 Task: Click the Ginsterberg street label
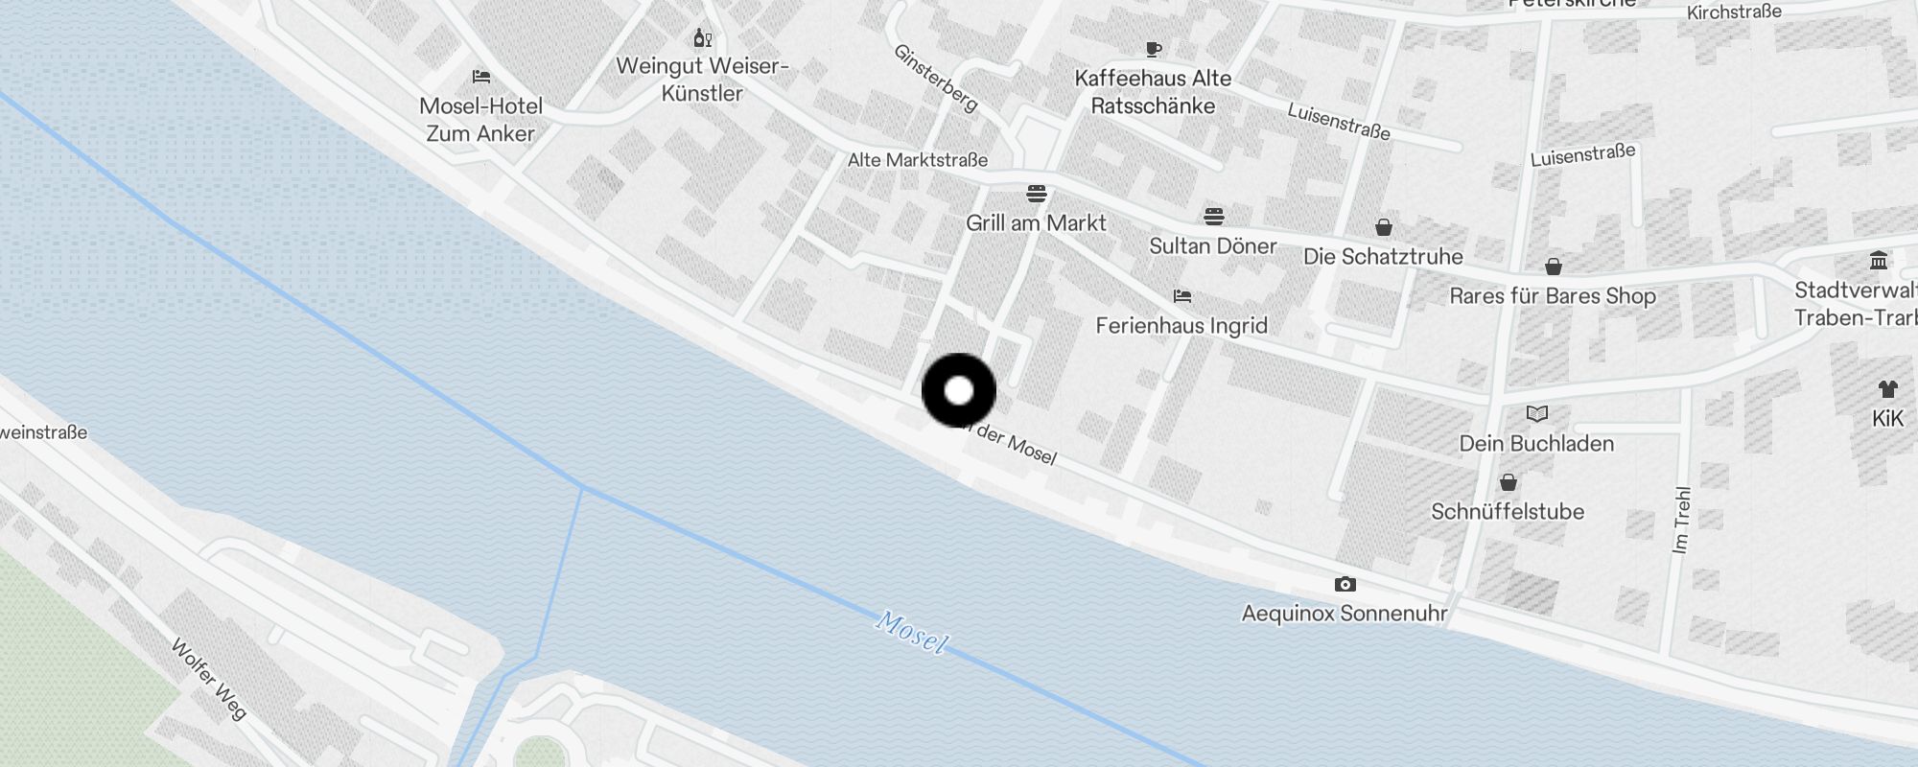click(936, 78)
